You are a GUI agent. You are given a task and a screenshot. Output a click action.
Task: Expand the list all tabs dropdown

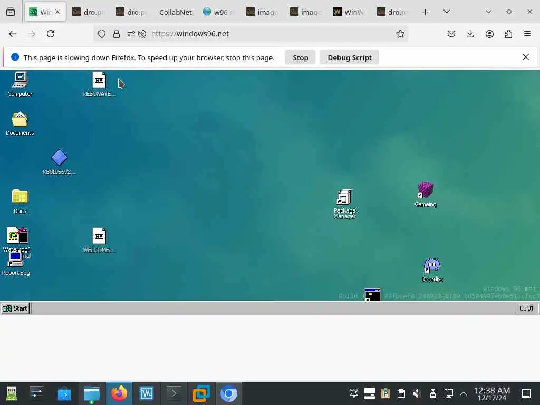(x=446, y=12)
